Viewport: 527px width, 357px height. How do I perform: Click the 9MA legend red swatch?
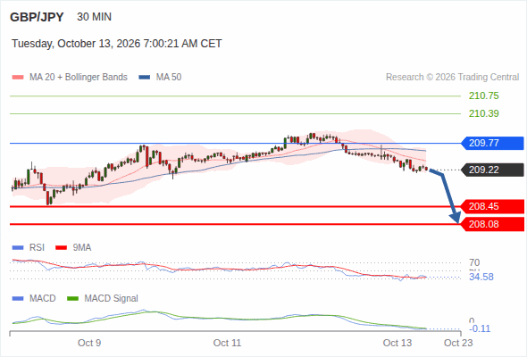click(61, 248)
